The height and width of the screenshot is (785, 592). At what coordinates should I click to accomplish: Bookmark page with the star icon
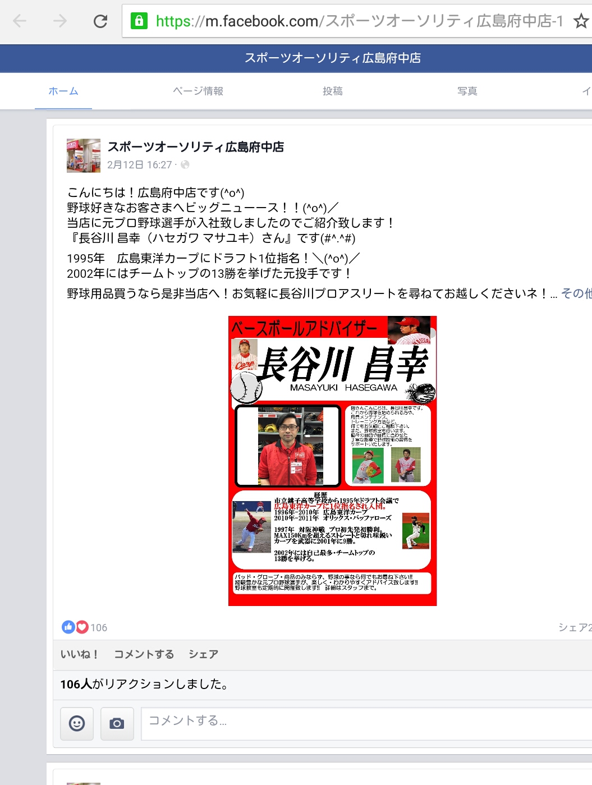(x=581, y=21)
